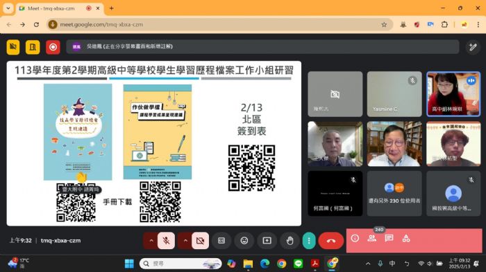Click the taskbar search box
This screenshot has height=272, width=486.
(x=181, y=264)
